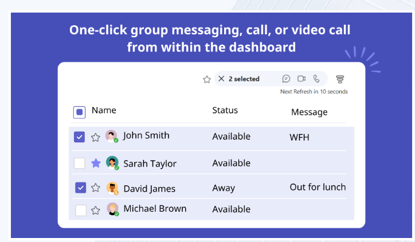Click the Out for lunch message

point(318,187)
